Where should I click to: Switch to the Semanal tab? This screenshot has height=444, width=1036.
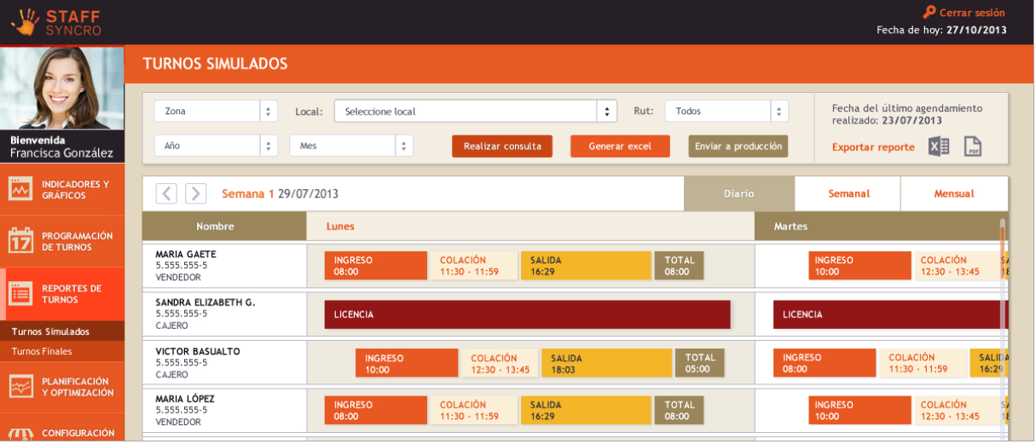(x=848, y=194)
